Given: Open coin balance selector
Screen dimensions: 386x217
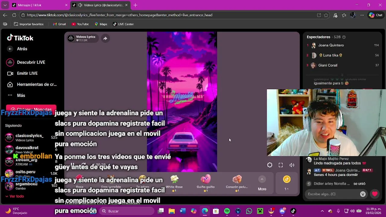Looking at the screenshot, I should (x=286, y=184).
